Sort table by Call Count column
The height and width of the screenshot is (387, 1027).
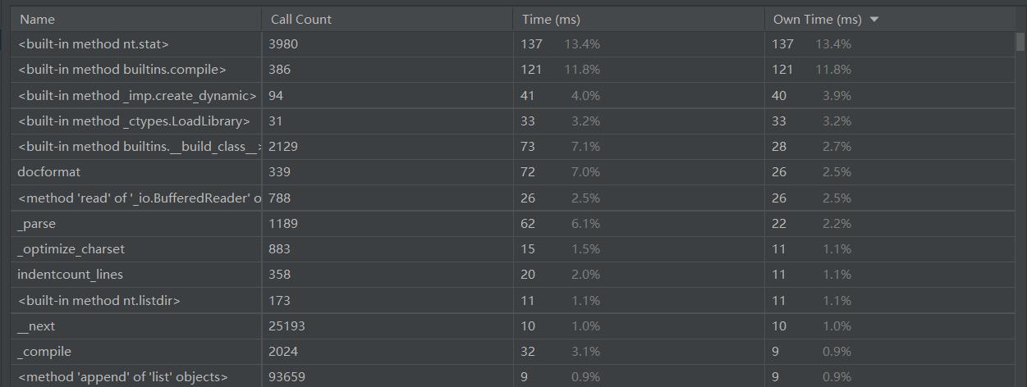point(300,20)
